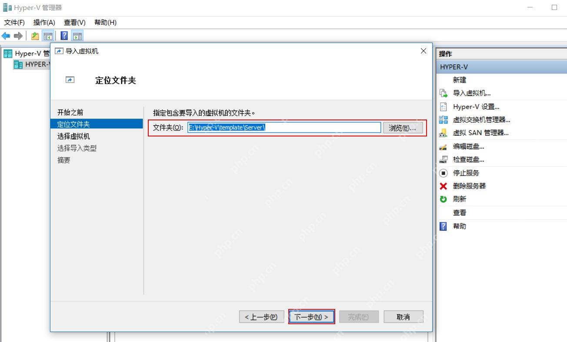Select the 定位文件夹 wizard step
The height and width of the screenshot is (342, 567).
pyautogui.click(x=97, y=124)
